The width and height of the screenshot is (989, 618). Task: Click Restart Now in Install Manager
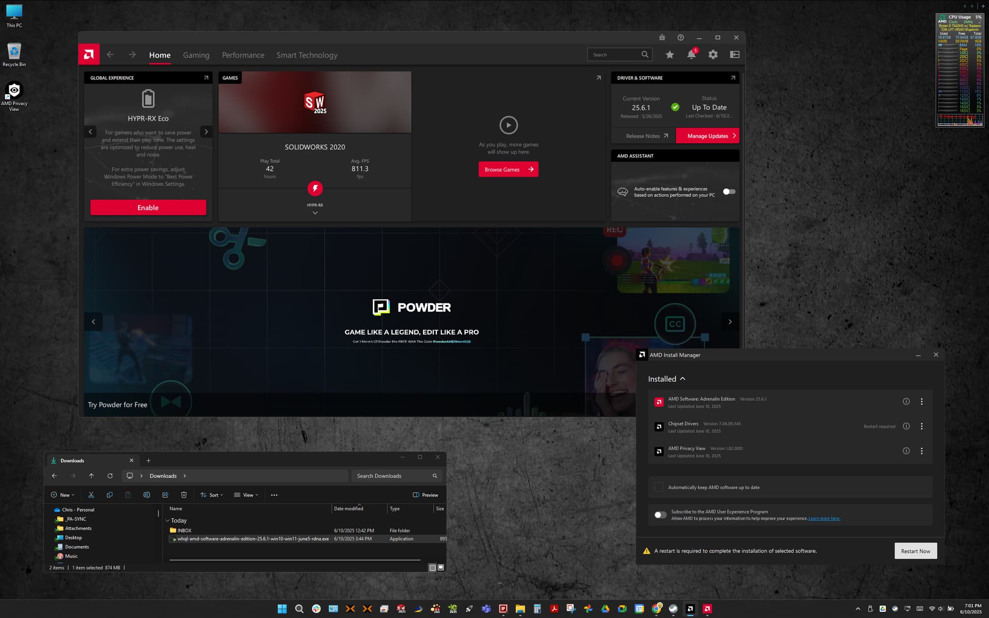pyautogui.click(x=915, y=551)
